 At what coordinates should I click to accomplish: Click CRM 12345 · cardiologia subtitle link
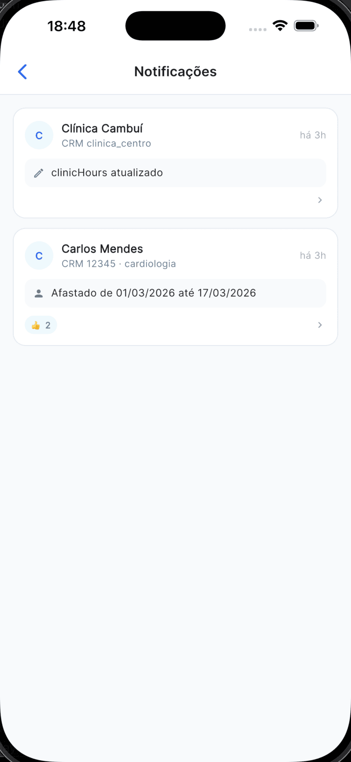[x=118, y=263]
